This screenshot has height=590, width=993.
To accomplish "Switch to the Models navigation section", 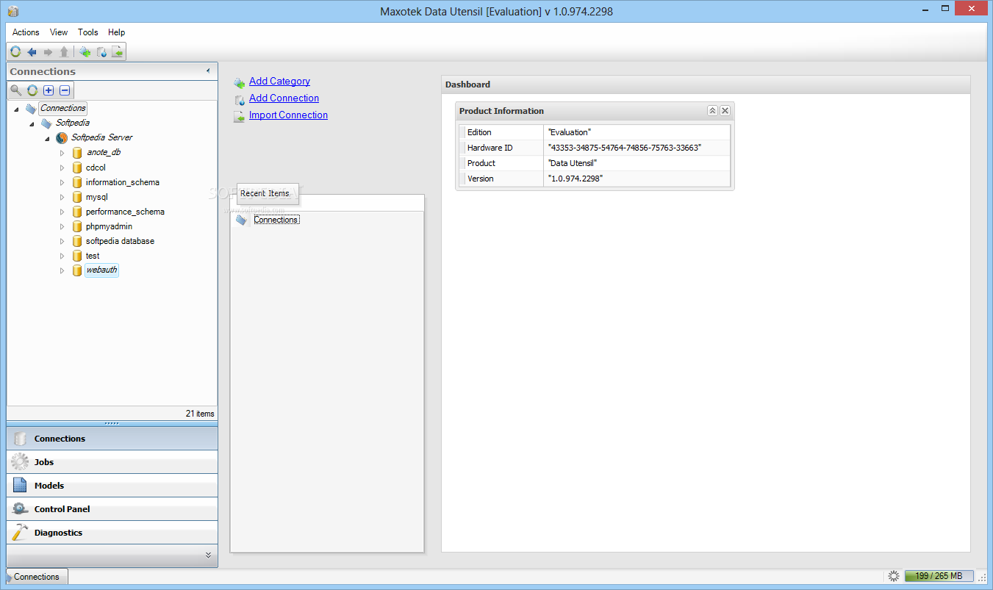I will 112,486.
